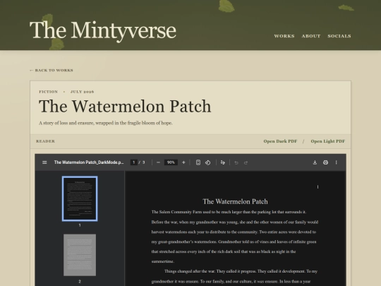Click the 90% zoom level field
The height and width of the screenshot is (286, 381).
tap(171, 162)
